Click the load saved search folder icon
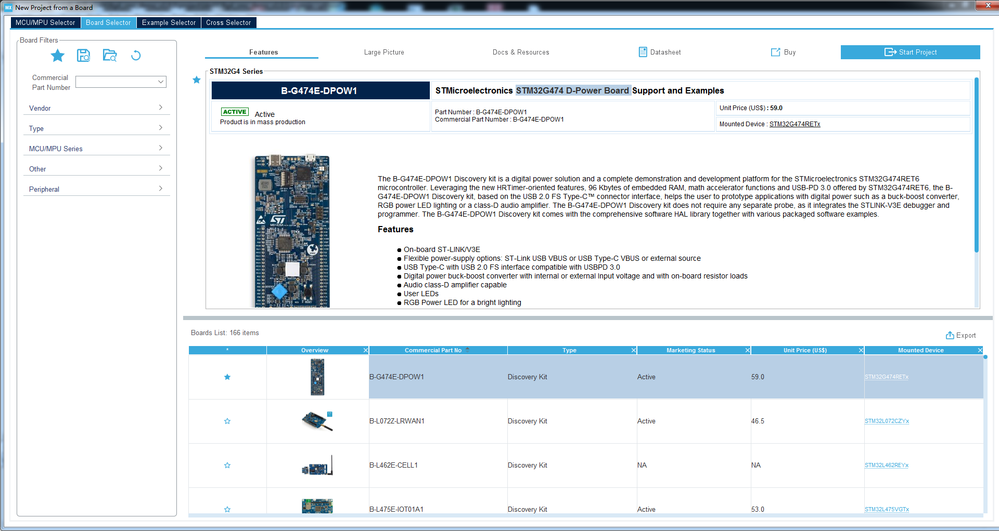This screenshot has height=531, width=999. [x=110, y=55]
